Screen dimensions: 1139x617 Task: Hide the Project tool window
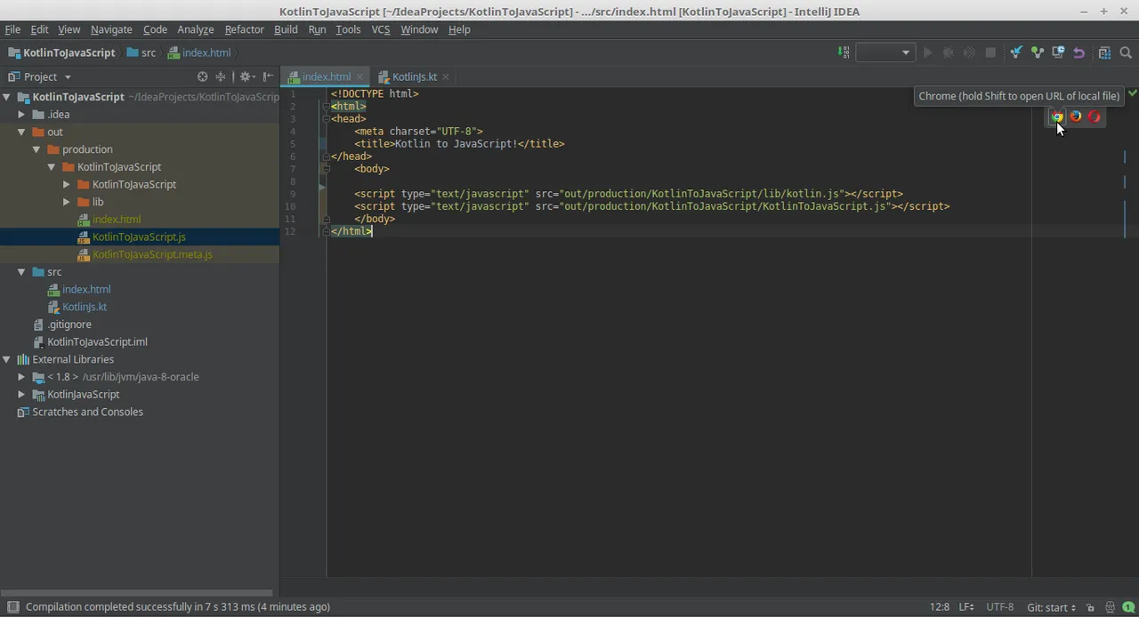(268, 76)
